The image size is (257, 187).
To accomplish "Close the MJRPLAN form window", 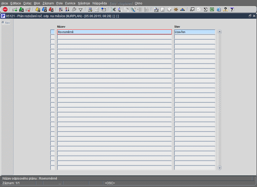I will coord(254,16).
